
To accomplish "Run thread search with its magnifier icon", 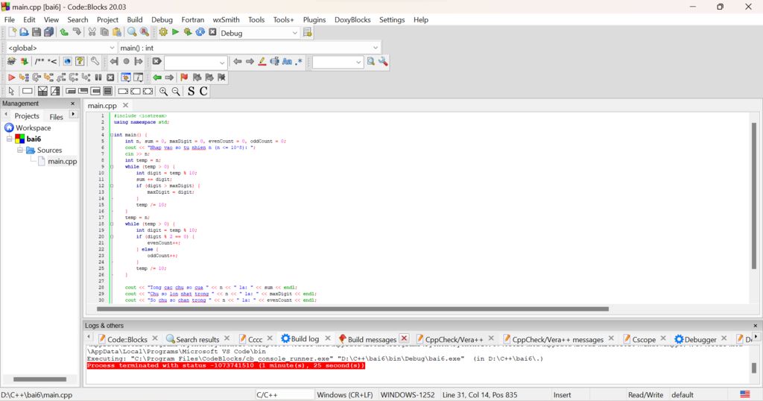I will pos(371,61).
